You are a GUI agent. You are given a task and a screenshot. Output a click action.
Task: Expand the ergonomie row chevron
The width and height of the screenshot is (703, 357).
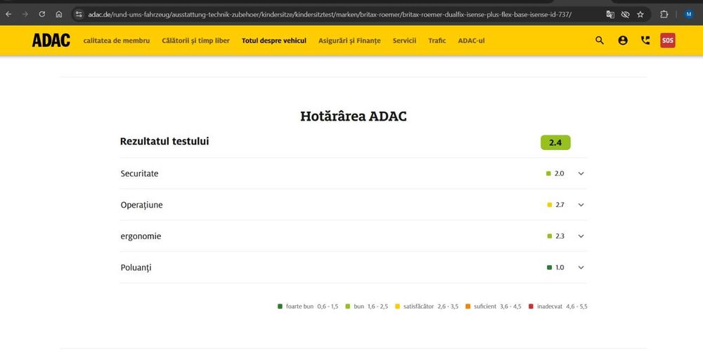[x=581, y=236]
